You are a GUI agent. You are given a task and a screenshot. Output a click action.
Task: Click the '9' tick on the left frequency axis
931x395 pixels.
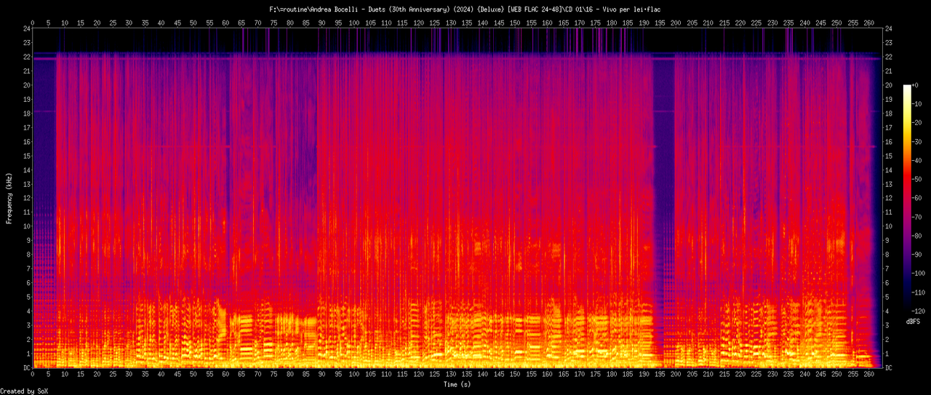click(28, 240)
